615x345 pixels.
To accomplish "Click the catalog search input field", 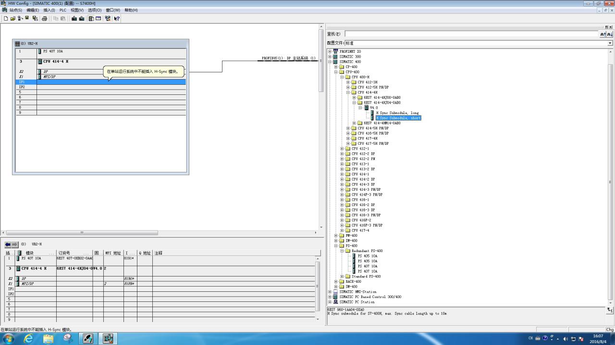I will pyautogui.click(x=472, y=34).
